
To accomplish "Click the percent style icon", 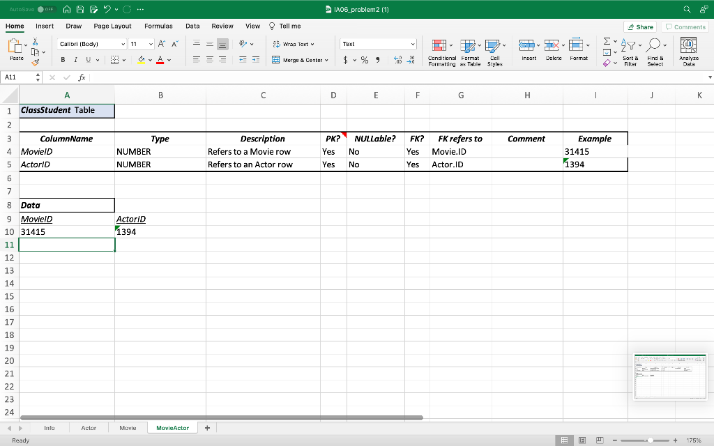I will tap(365, 60).
